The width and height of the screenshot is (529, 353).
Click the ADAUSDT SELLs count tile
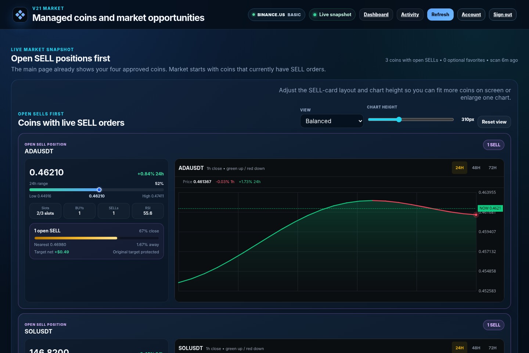click(114, 211)
